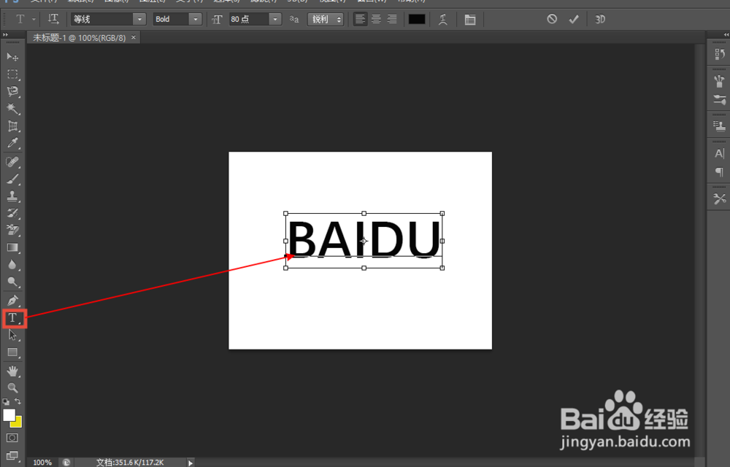Collapse the left toolbar double-arrow
Image resolution: width=730 pixels, height=467 pixels.
pyautogui.click(x=5, y=35)
